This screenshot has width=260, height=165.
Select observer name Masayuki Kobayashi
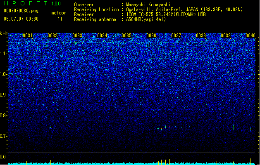[x=148, y=5]
